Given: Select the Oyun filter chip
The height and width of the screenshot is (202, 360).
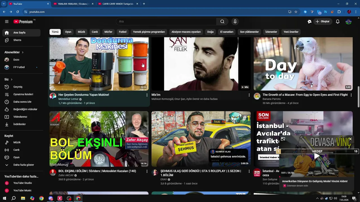Looking at the screenshot, I should (68, 32).
